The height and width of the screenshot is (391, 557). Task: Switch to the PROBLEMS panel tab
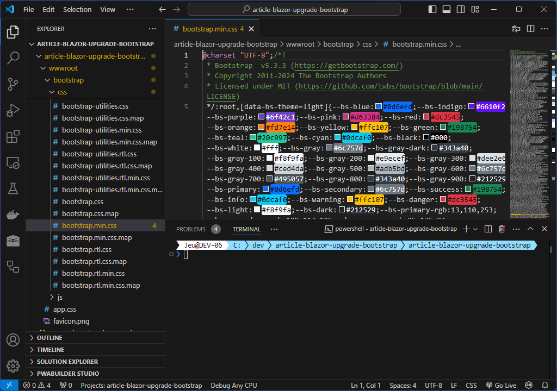(198, 229)
